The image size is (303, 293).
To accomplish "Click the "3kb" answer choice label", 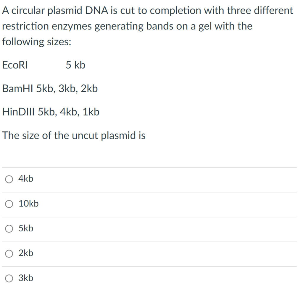I will 26,278.
